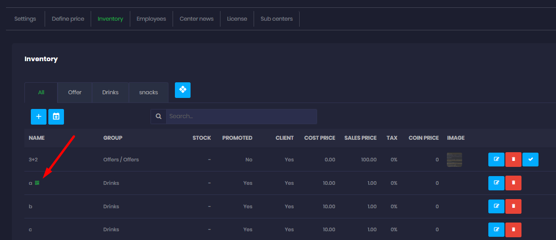Click the QR code icon beside item a
This screenshot has width=556, height=240.
coord(37,183)
